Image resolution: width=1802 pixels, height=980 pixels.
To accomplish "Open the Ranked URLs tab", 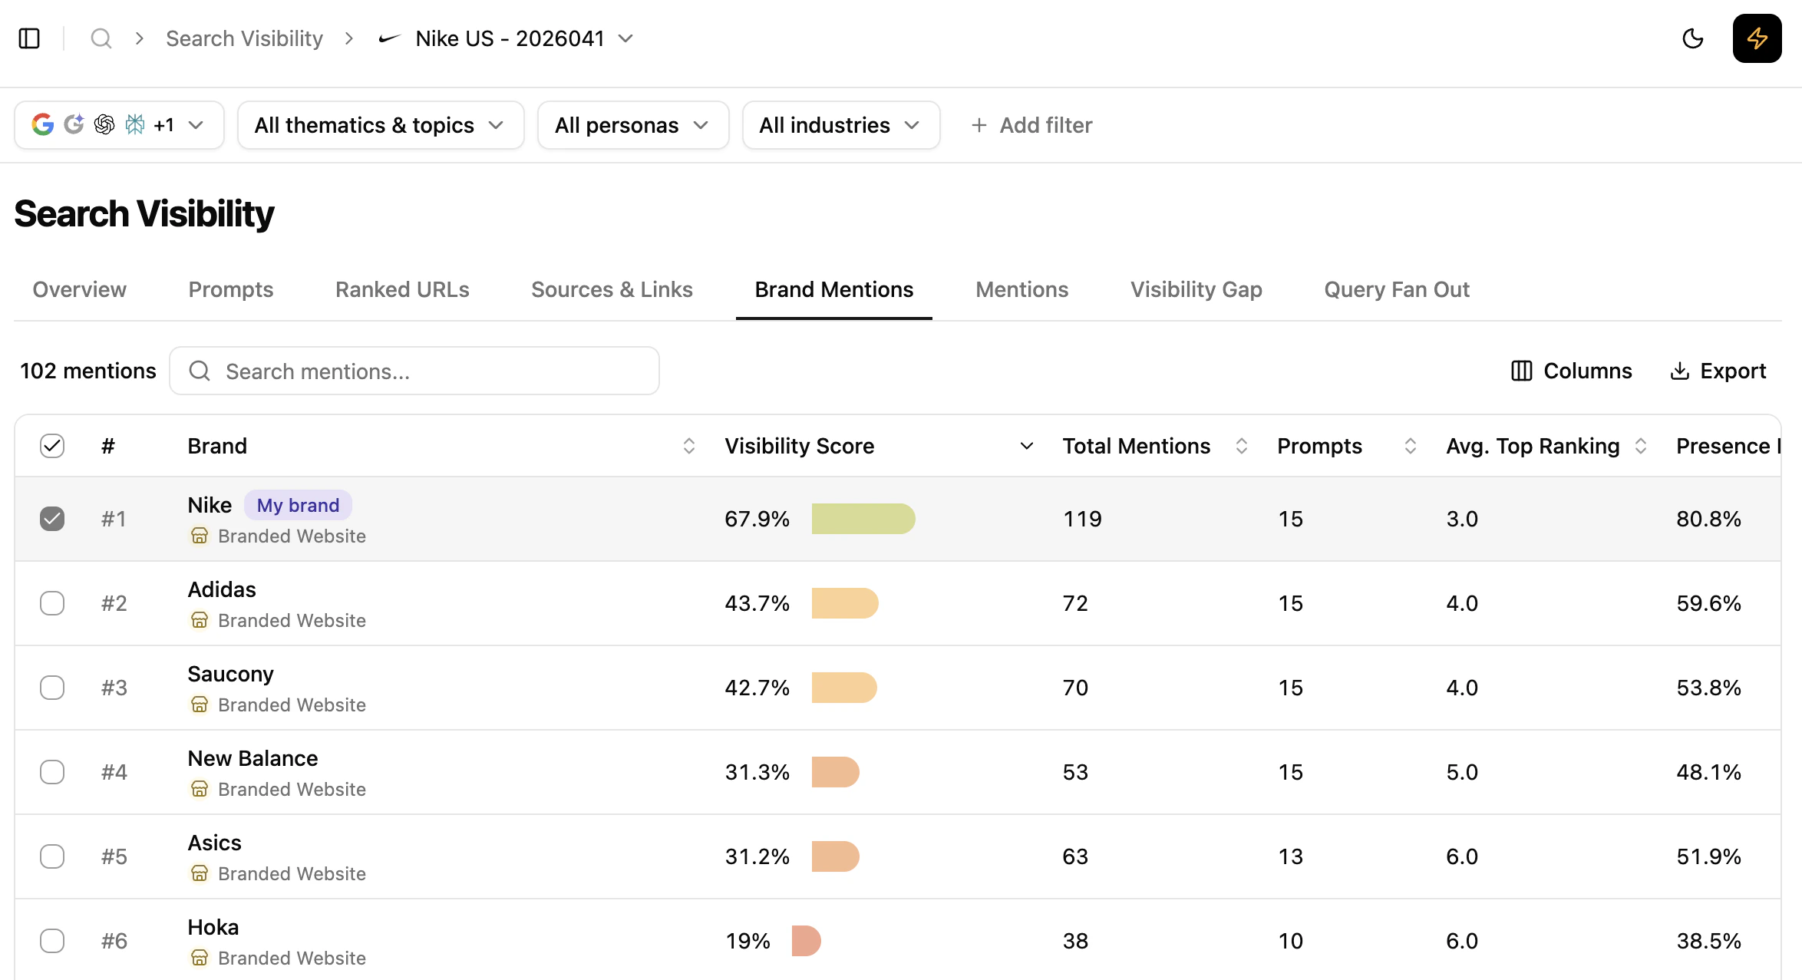I will [x=402, y=289].
